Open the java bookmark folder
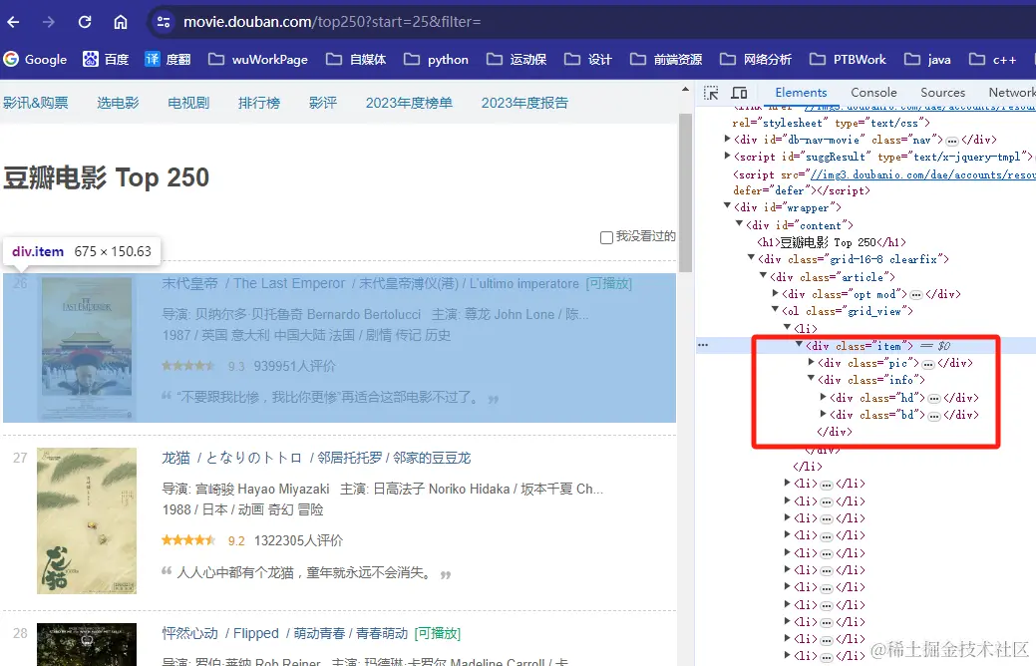 [x=927, y=60]
